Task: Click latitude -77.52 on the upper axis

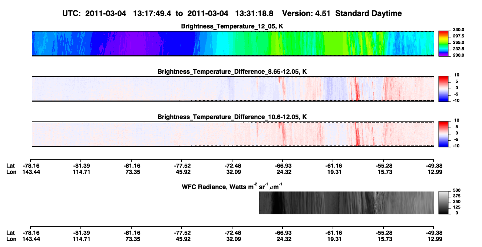Action: pos(182,166)
